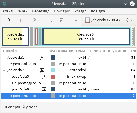Click the delete partition trash icon
This screenshot has height=113, width=137.
click(19, 20)
